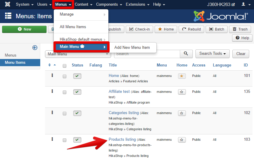Open the Help menu in top bar
The width and height of the screenshot is (254, 159).
coord(159,4)
